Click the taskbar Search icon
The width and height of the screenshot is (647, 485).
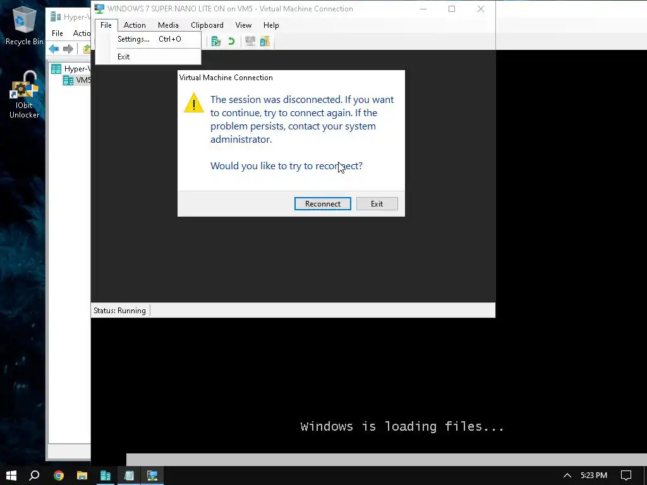coord(34,476)
